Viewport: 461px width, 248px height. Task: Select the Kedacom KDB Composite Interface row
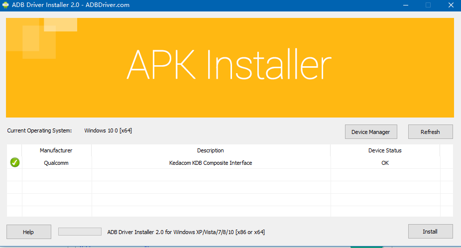coord(211,163)
